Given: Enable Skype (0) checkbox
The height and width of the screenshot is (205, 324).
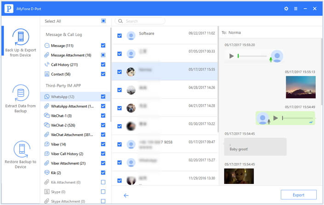Looking at the screenshot, I should (x=103, y=192).
